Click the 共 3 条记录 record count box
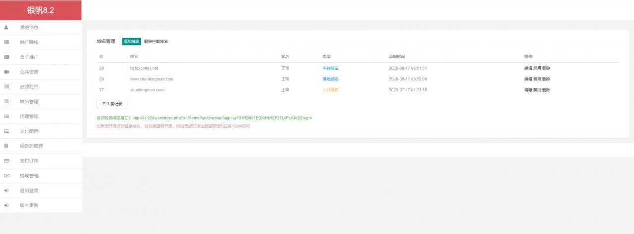This screenshot has width=634, height=234. click(x=112, y=104)
